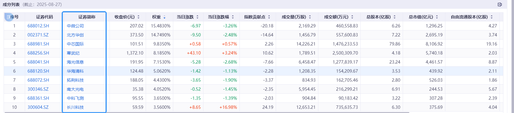Open the 北方华创 stock link
The width and height of the screenshot is (514, 113).
75,35
